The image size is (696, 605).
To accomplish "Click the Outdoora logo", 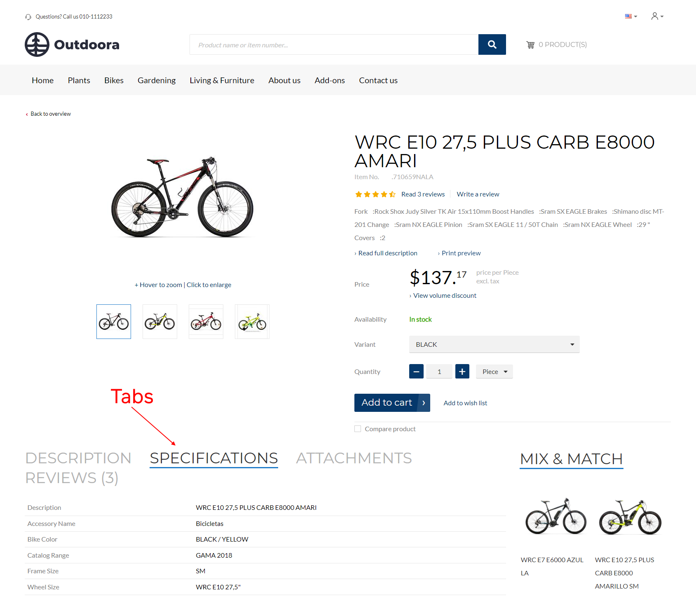I will (x=72, y=44).
